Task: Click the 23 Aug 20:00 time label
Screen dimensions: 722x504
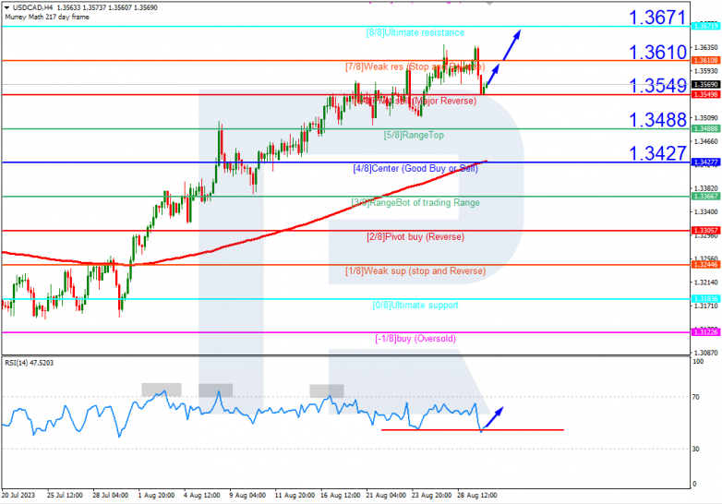Action: [431, 496]
